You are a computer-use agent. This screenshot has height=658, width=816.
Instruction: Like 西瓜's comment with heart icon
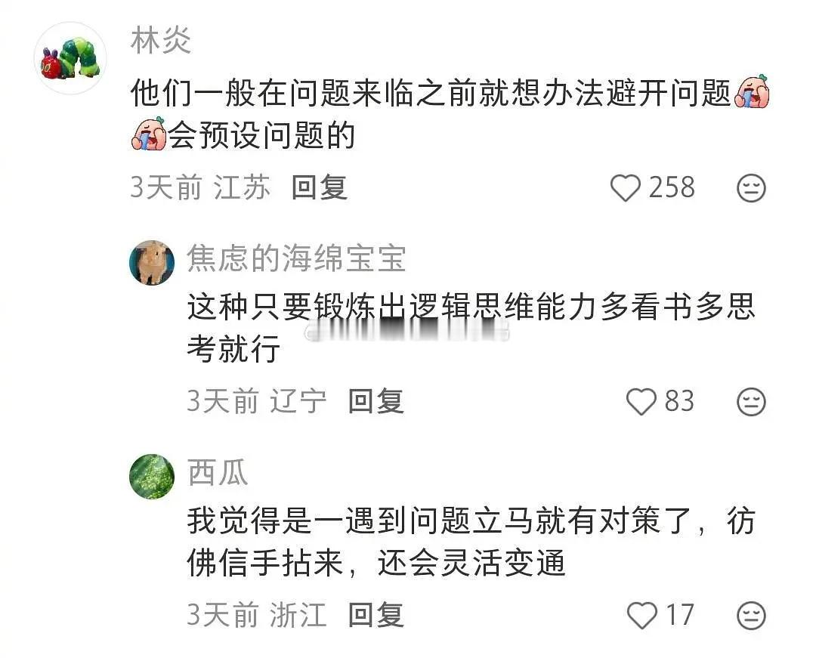point(642,616)
